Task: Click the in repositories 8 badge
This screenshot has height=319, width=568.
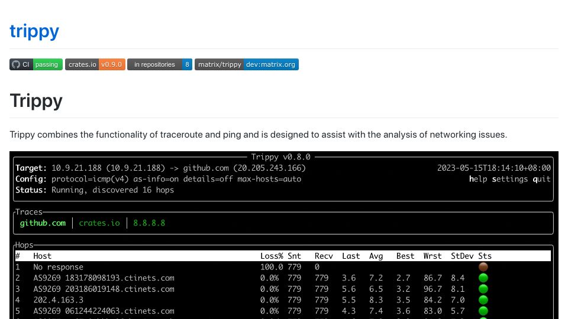Action: (x=160, y=64)
